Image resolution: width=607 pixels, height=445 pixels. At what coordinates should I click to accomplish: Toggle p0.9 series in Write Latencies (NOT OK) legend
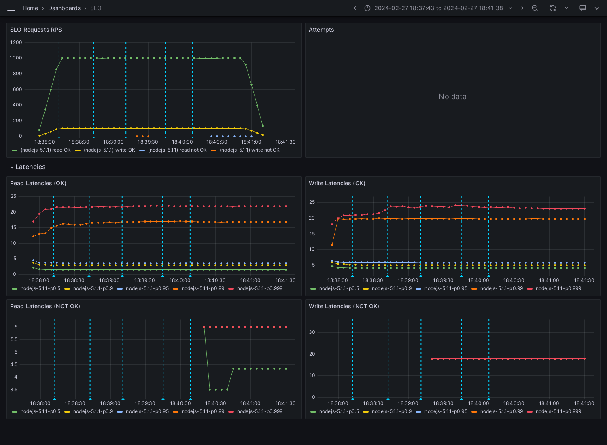pos(392,411)
